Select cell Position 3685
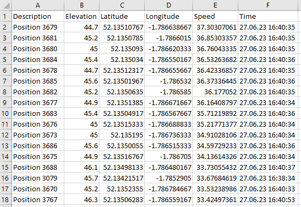 click(x=38, y=81)
